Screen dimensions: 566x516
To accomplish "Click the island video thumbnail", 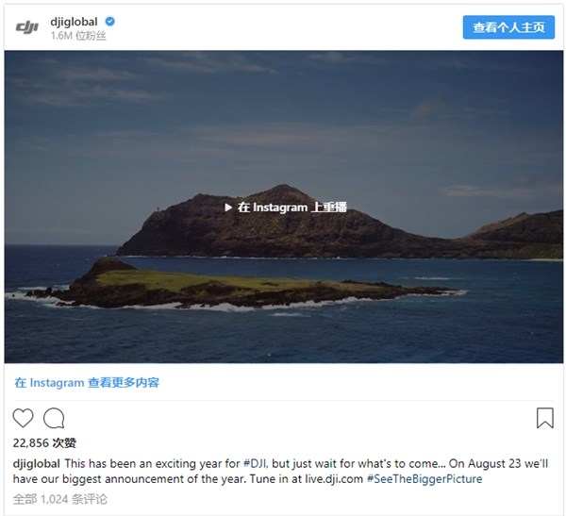I will 284,207.
